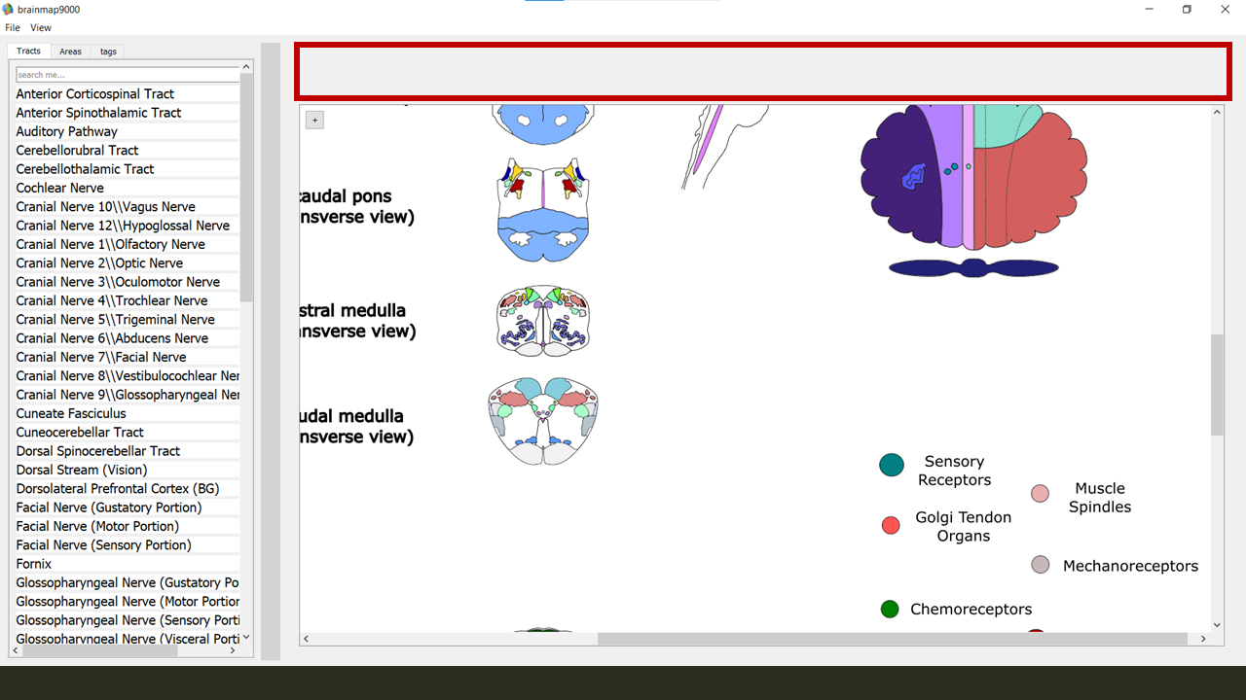
Task: Switch to the tags tab
Action: point(108,52)
